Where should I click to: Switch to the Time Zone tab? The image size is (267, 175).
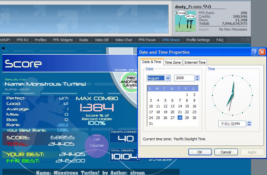click(173, 62)
